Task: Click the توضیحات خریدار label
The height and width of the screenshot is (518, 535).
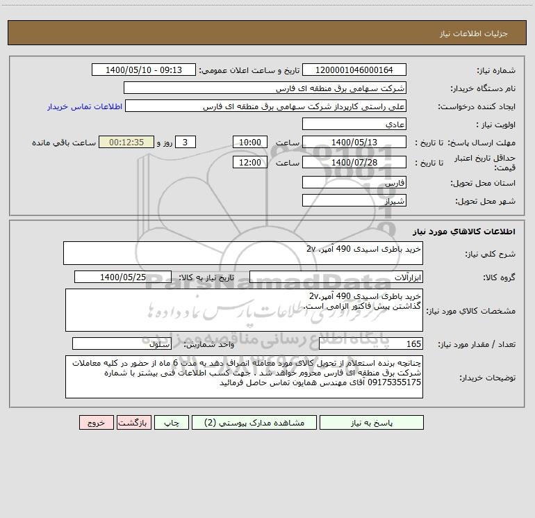Action: coord(487,378)
